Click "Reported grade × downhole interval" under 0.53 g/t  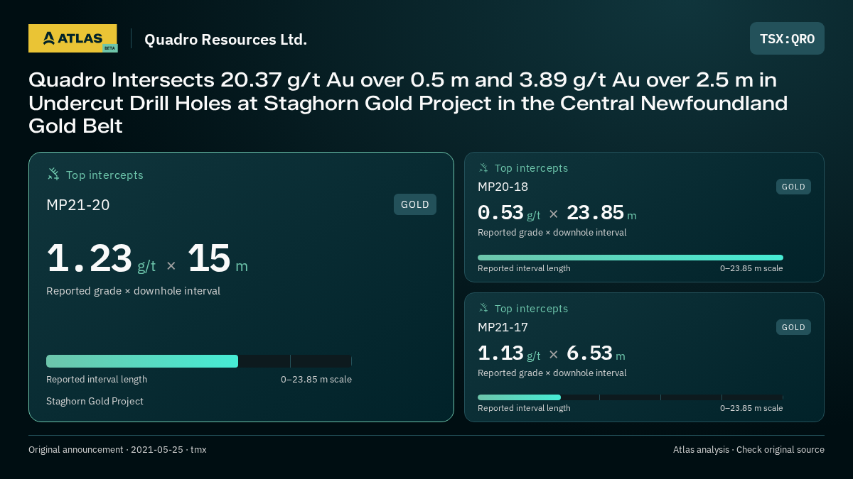tap(552, 232)
